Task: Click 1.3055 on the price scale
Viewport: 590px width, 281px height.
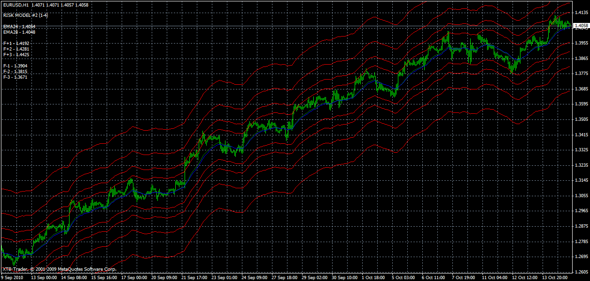Action: 582,196
